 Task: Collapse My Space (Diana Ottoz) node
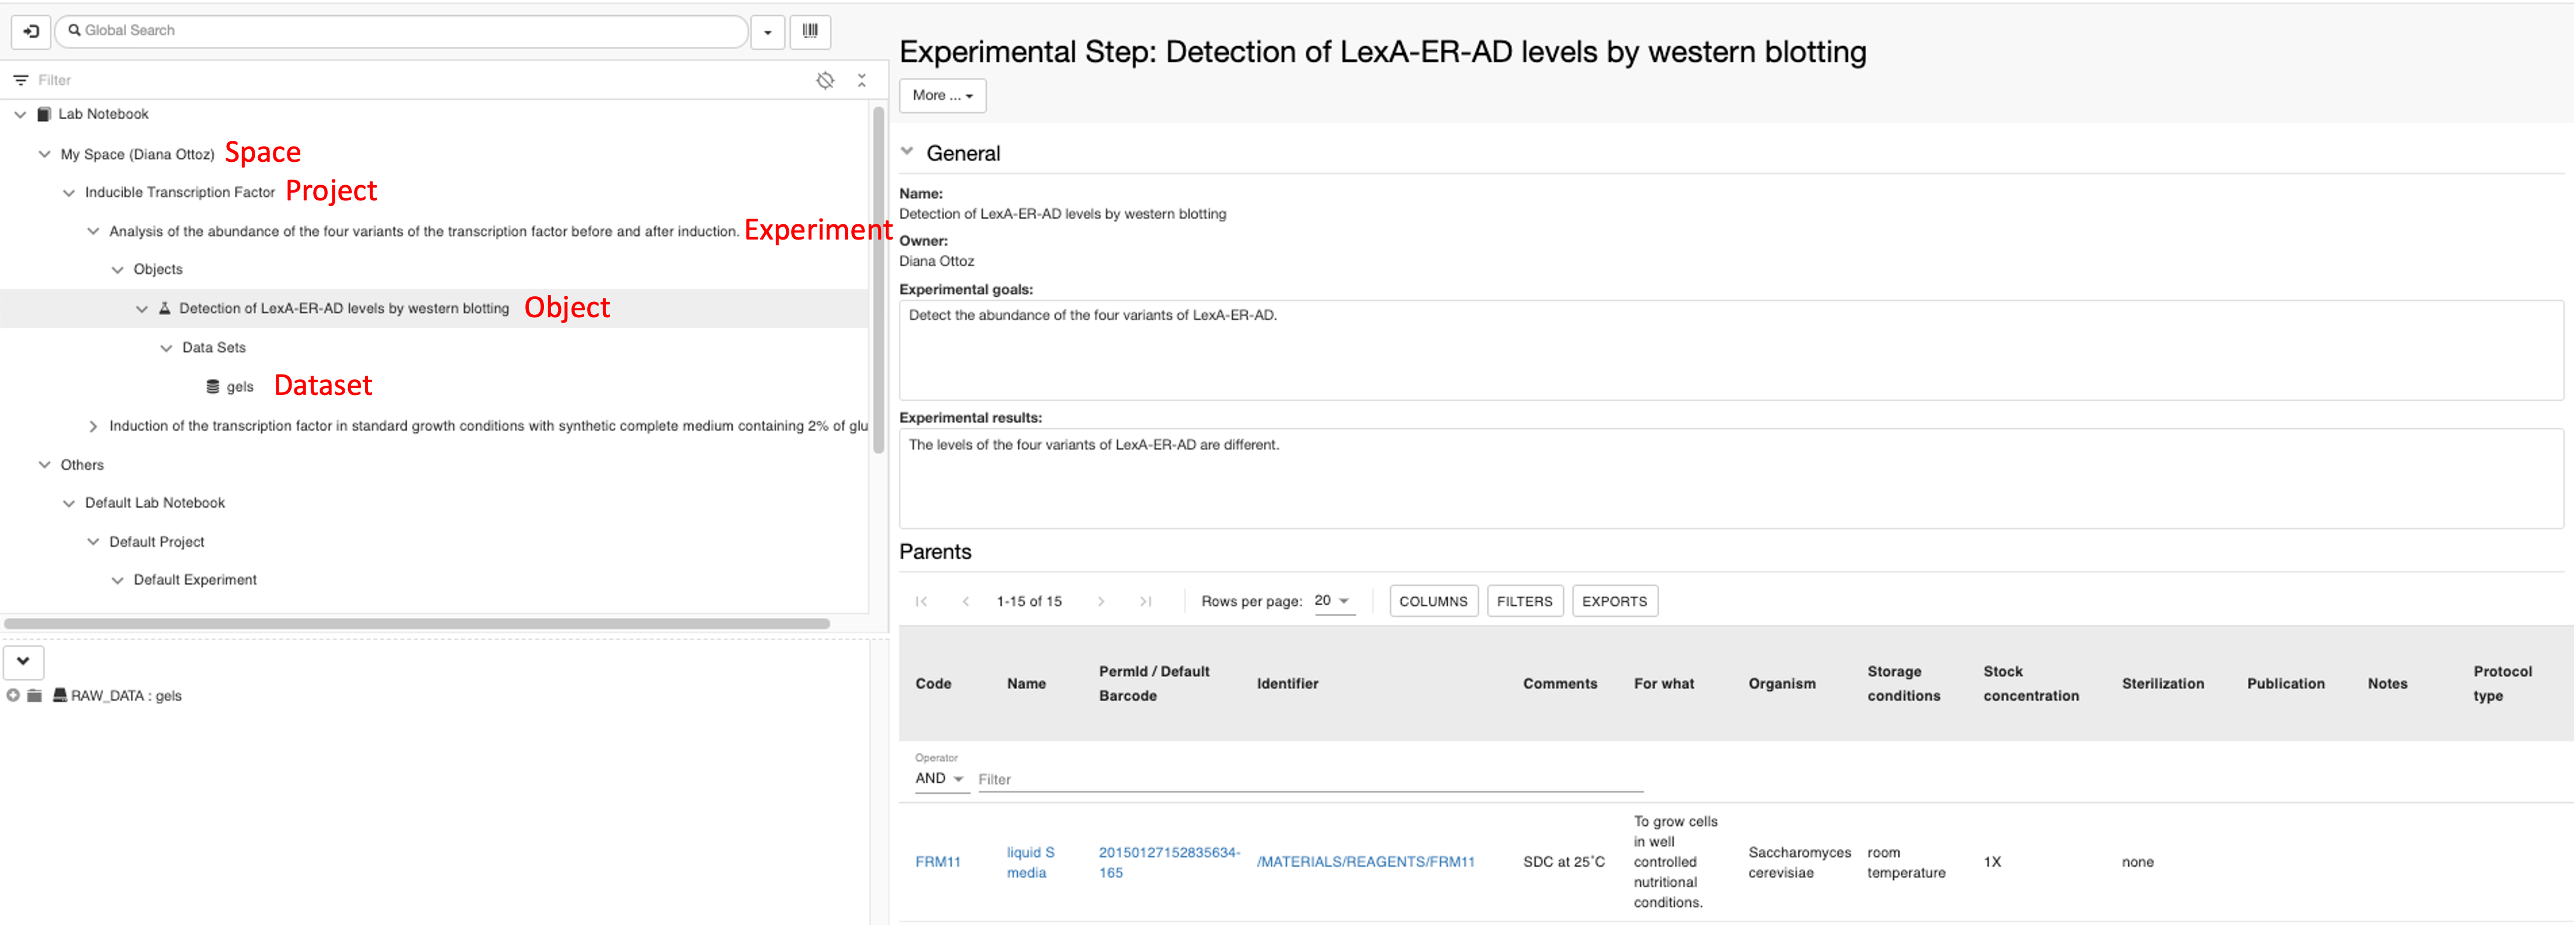(x=44, y=154)
